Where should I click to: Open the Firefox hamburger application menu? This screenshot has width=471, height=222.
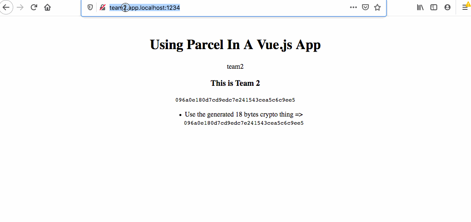pyautogui.click(x=465, y=8)
